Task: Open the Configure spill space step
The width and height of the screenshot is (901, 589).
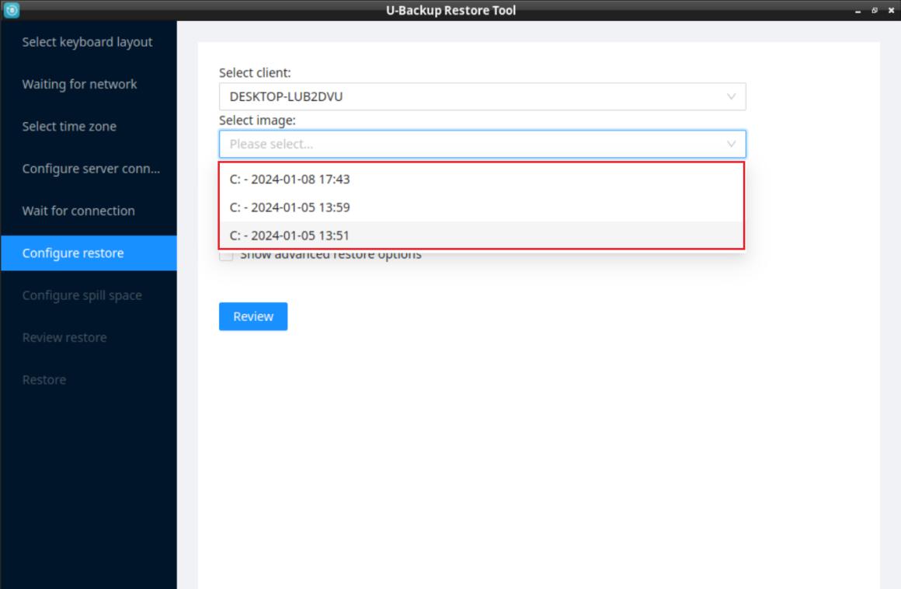Action: 82,295
